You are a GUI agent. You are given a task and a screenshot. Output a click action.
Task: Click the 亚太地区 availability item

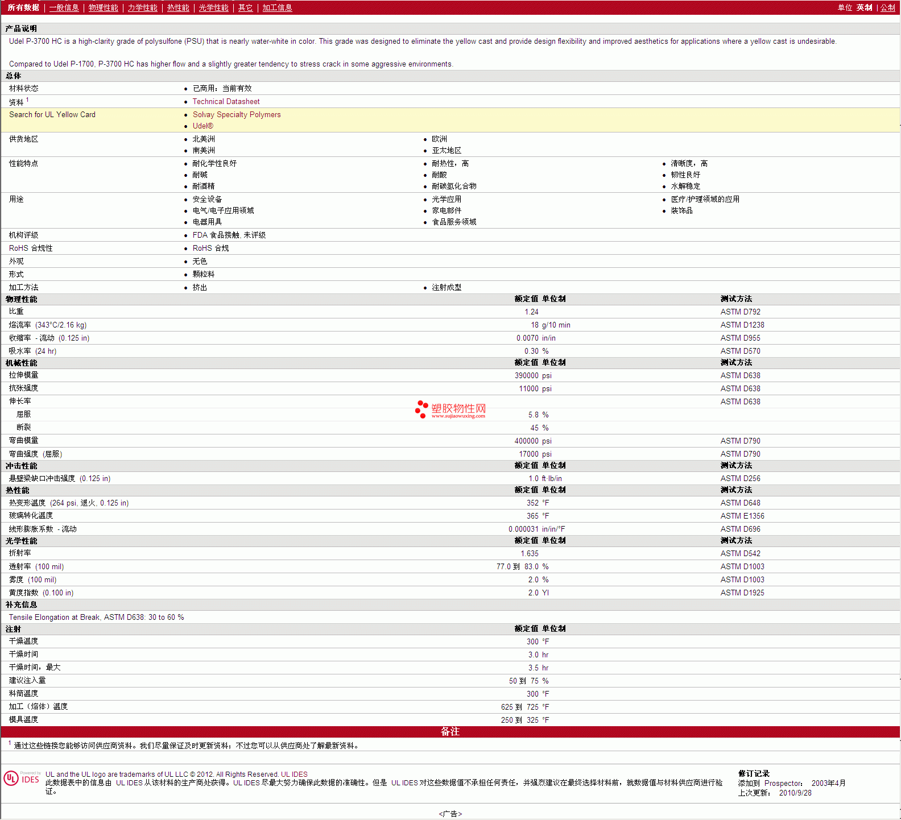447,150
